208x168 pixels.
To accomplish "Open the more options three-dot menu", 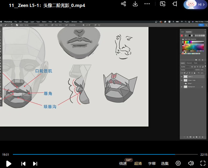I will click(147, 4).
